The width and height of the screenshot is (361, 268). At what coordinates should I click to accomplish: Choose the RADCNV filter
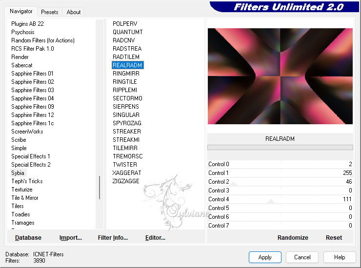coord(123,40)
